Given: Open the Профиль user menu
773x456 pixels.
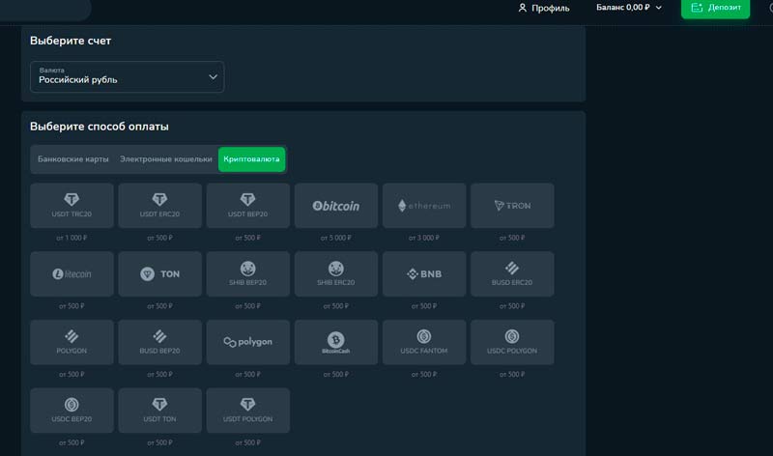Looking at the screenshot, I should (x=544, y=8).
